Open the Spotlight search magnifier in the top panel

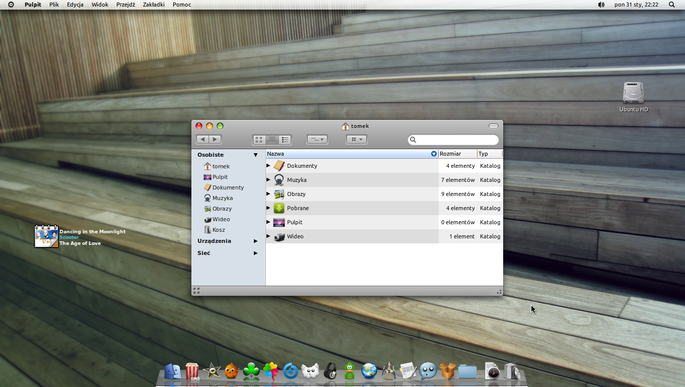pyautogui.click(x=672, y=5)
